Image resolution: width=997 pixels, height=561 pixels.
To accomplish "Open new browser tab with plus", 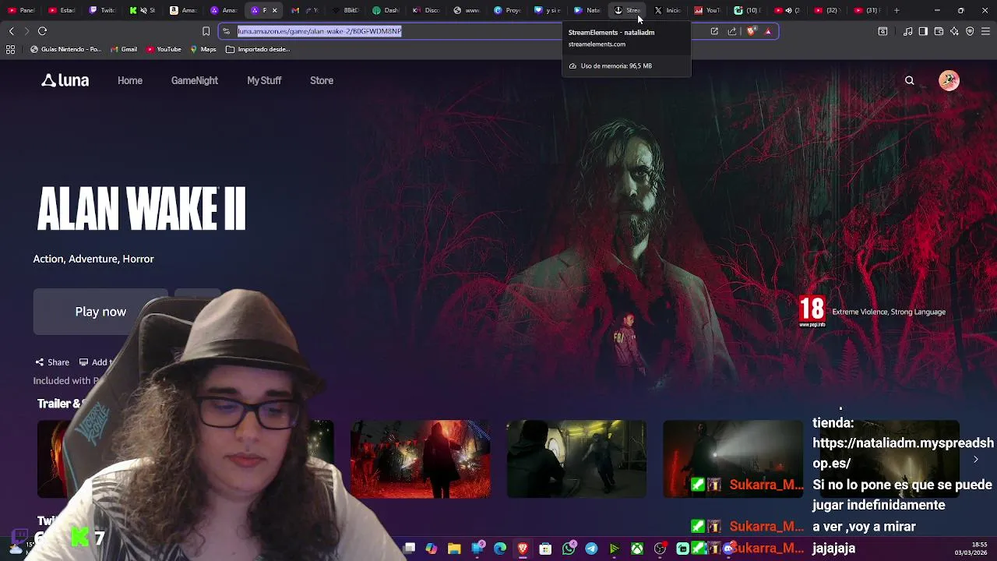I will click(897, 10).
